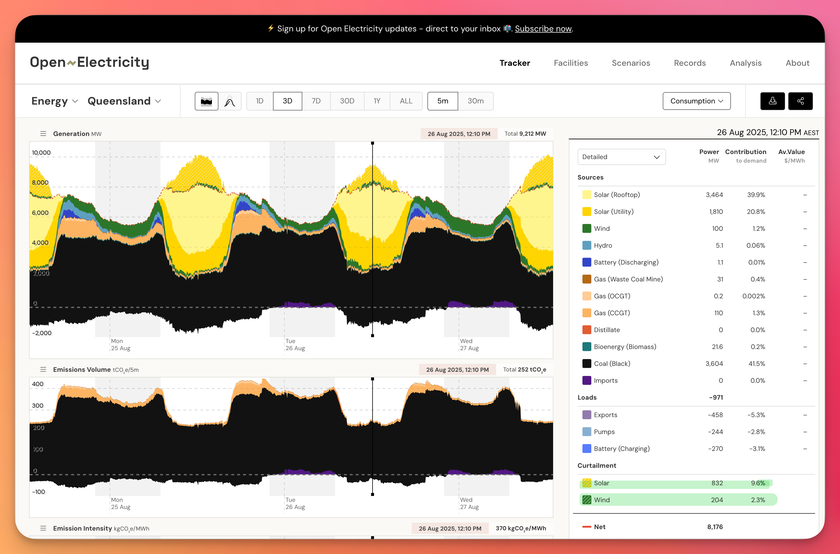Screen dimensions: 840x554
Task: Toggle the Coal (Black) series visibility
Action: click(586, 364)
